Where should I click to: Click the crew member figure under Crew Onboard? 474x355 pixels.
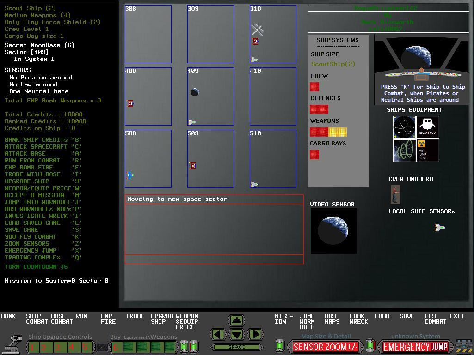point(395,194)
